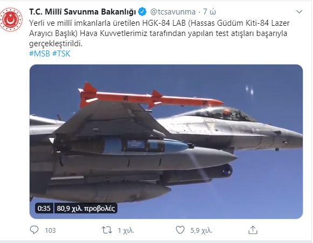This screenshot has height=243, width=313.
Task: Expand the tweet options chevron
Action: (x=299, y=12)
